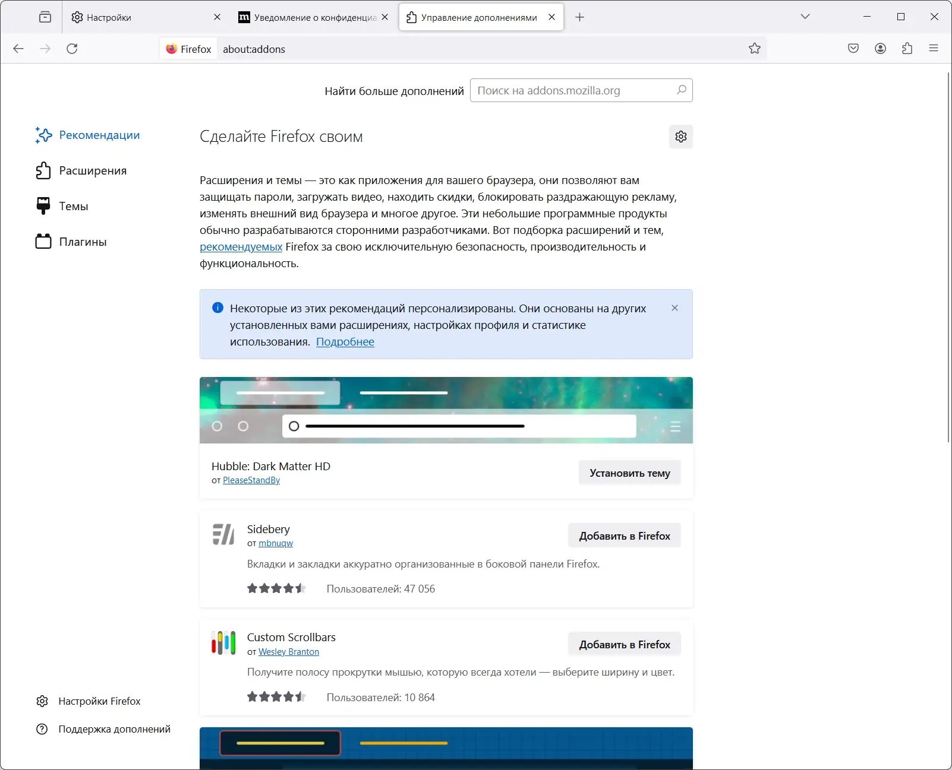Screen dimensions: 952x770
Task: Open the extensions puzzle toolbar icon
Action: pos(907,49)
